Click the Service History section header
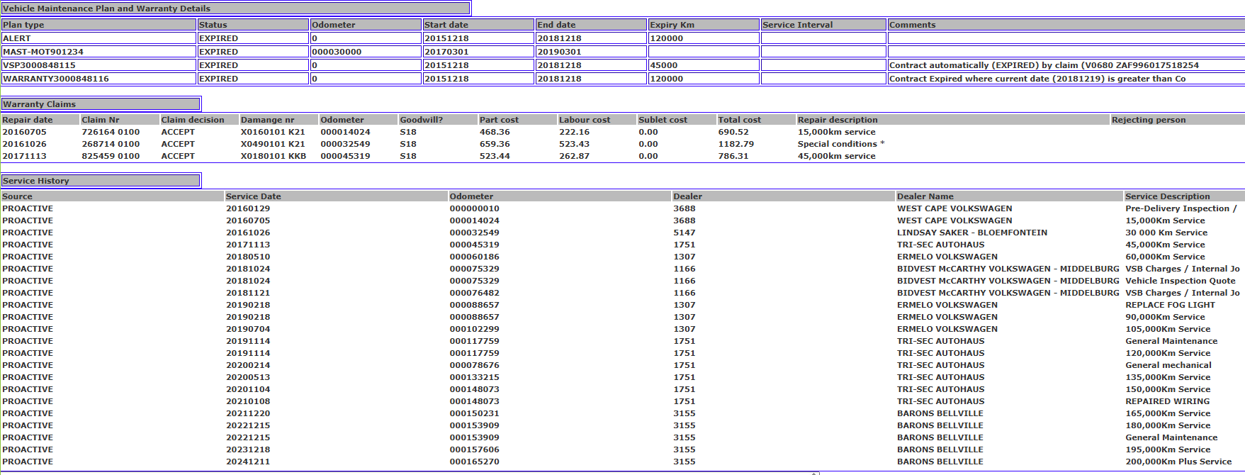 pos(101,181)
